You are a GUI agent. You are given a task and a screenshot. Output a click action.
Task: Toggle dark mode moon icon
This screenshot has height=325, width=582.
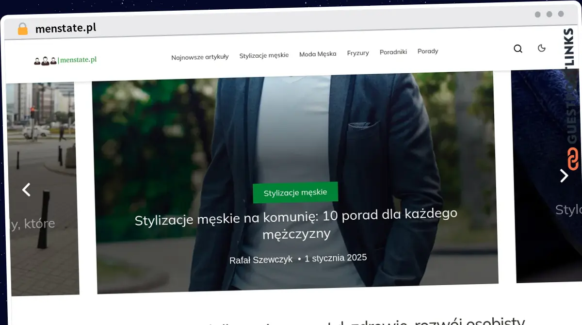[542, 48]
